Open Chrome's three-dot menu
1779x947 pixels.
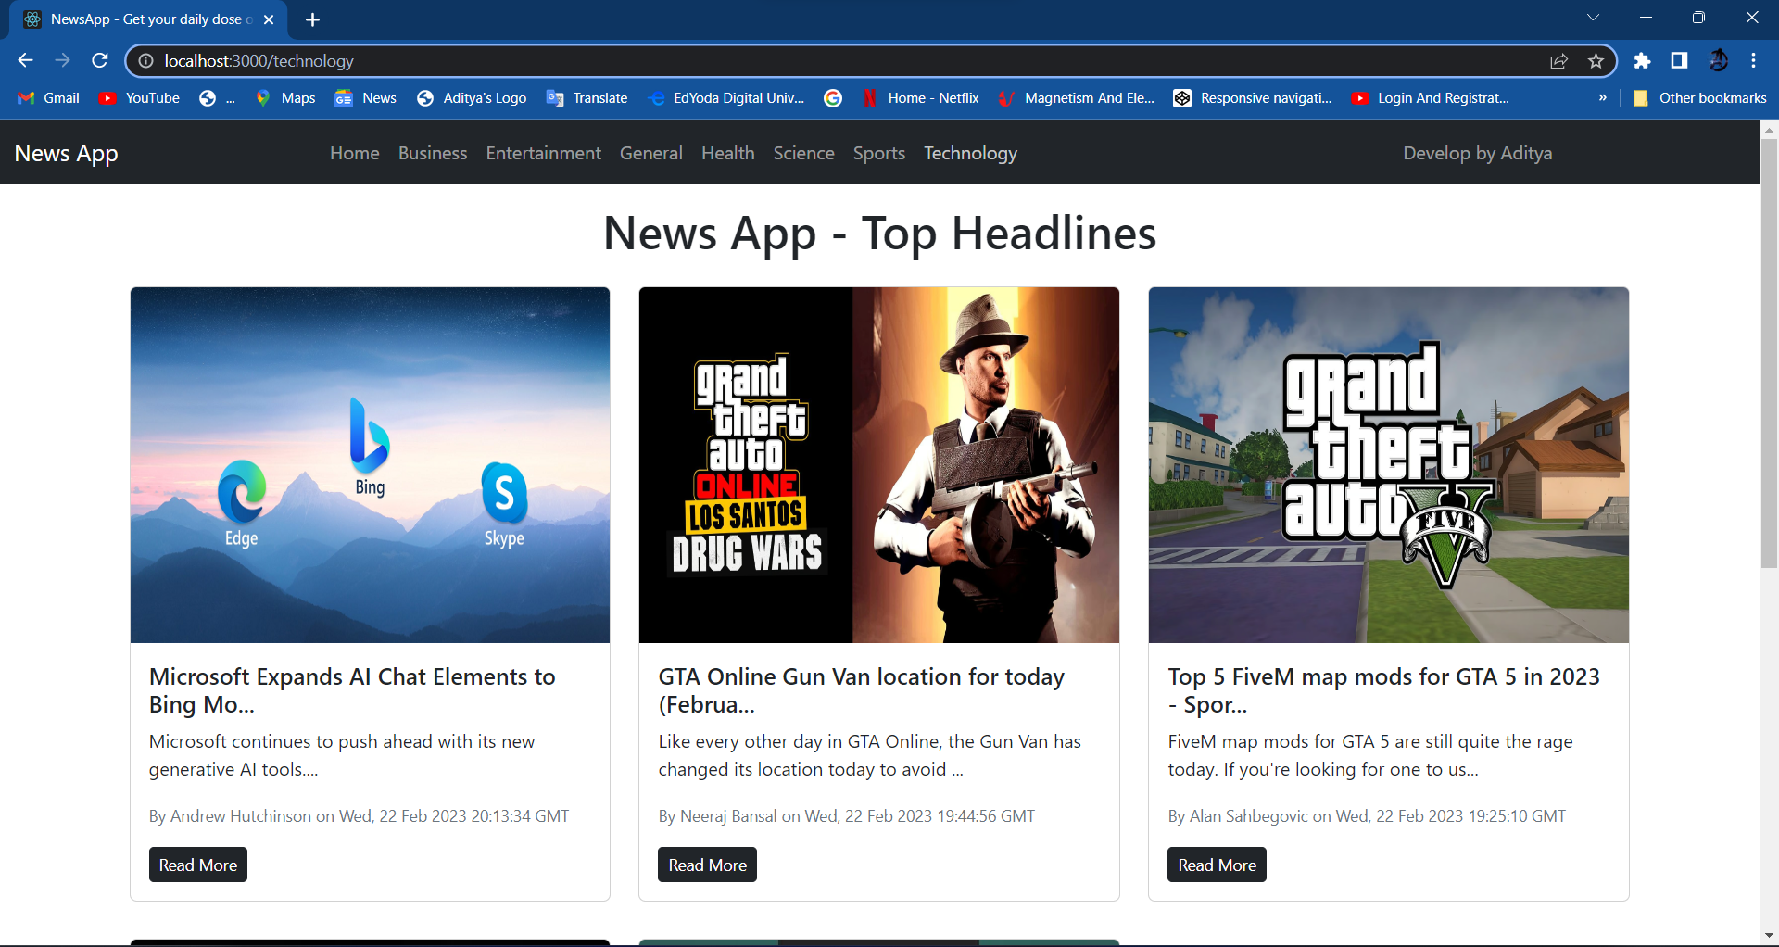pos(1753,61)
